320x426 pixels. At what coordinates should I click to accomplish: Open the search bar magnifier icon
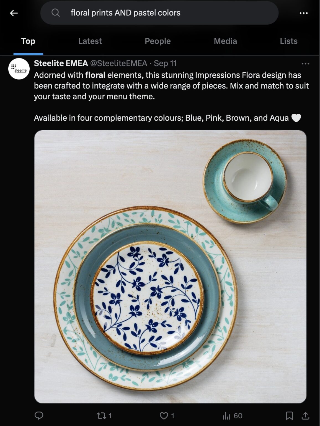tap(56, 12)
